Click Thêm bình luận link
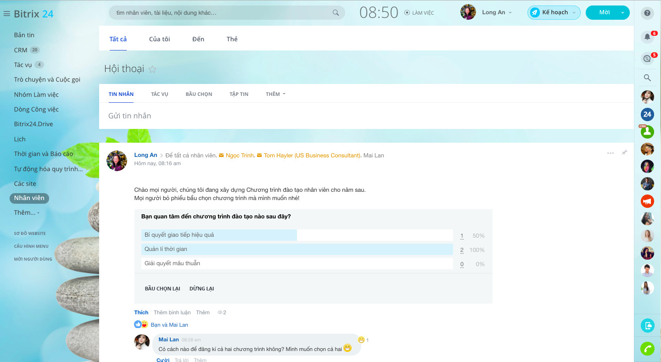This screenshot has height=362, width=661. point(172,312)
